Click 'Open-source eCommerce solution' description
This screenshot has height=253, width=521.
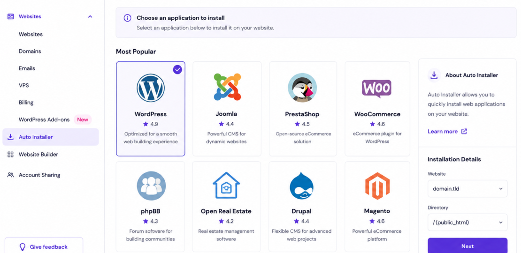(303, 138)
